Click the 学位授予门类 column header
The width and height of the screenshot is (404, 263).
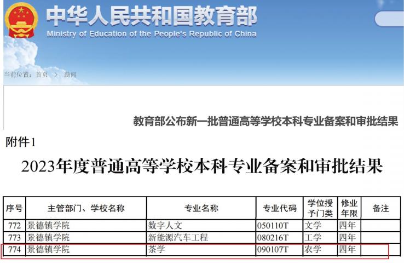320,208
